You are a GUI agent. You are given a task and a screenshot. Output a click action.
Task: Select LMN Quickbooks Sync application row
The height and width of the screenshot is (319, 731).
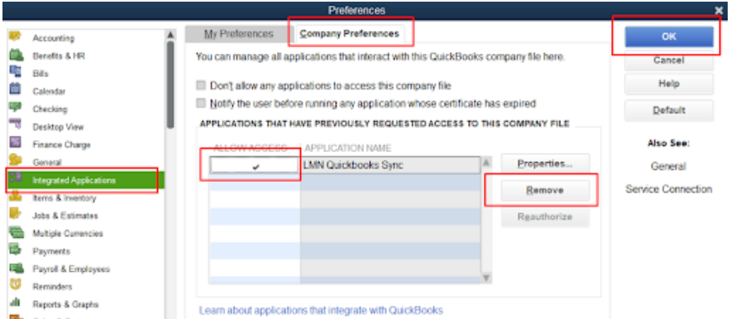345,165
